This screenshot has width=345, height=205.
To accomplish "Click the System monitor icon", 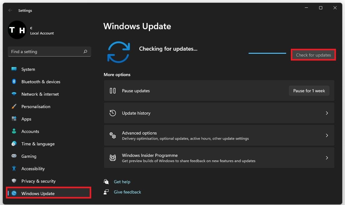I will pyautogui.click(x=14, y=69).
